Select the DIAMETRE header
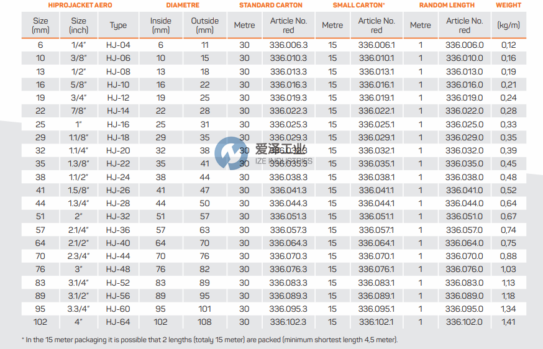The height and width of the screenshot is (349, 543). (183, 5)
